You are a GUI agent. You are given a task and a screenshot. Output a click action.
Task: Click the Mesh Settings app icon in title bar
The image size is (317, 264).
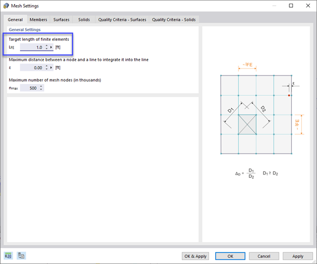click(6, 6)
